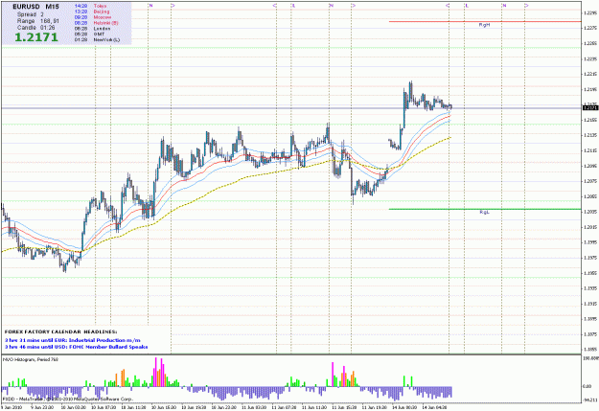Click the 1.2275 price axis label
Viewport: 599px width, 411px height.
point(590,28)
